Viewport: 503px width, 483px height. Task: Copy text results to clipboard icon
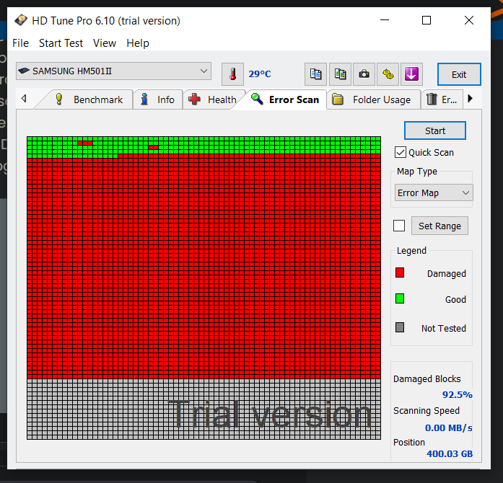[x=315, y=74]
